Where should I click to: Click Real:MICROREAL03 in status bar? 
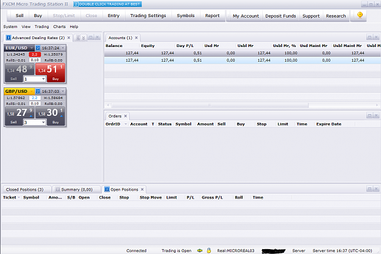pos(236,250)
